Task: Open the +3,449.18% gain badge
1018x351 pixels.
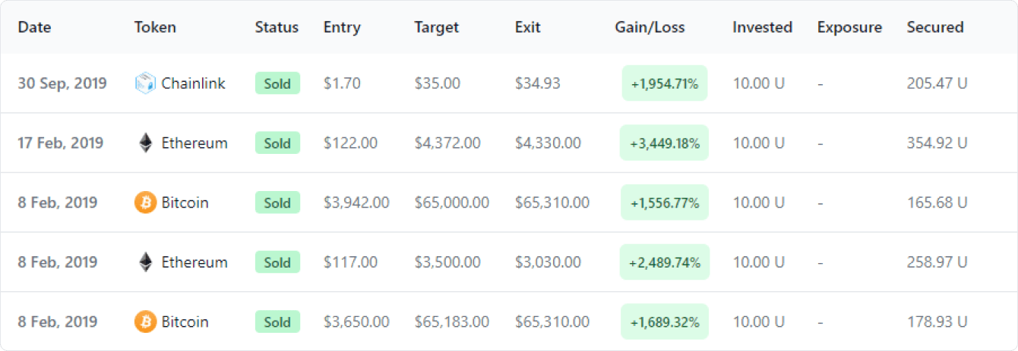Action: tap(665, 143)
